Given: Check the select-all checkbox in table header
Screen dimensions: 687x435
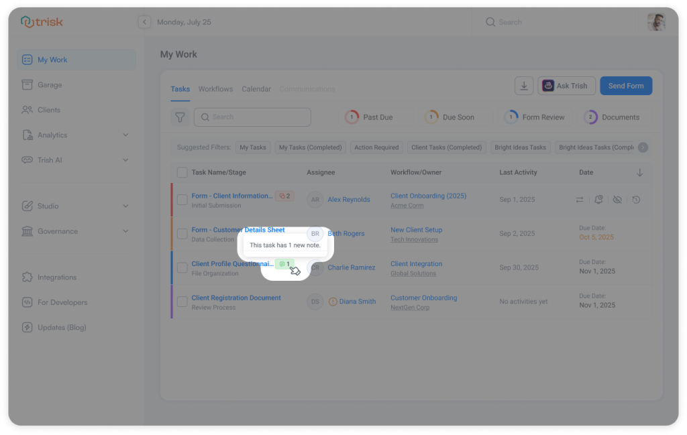Looking at the screenshot, I should (x=182, y=172).
